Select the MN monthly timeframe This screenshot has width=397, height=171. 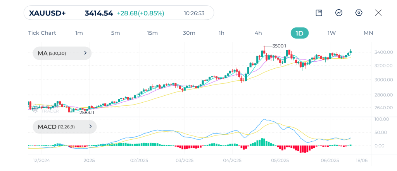pos(368,33)
